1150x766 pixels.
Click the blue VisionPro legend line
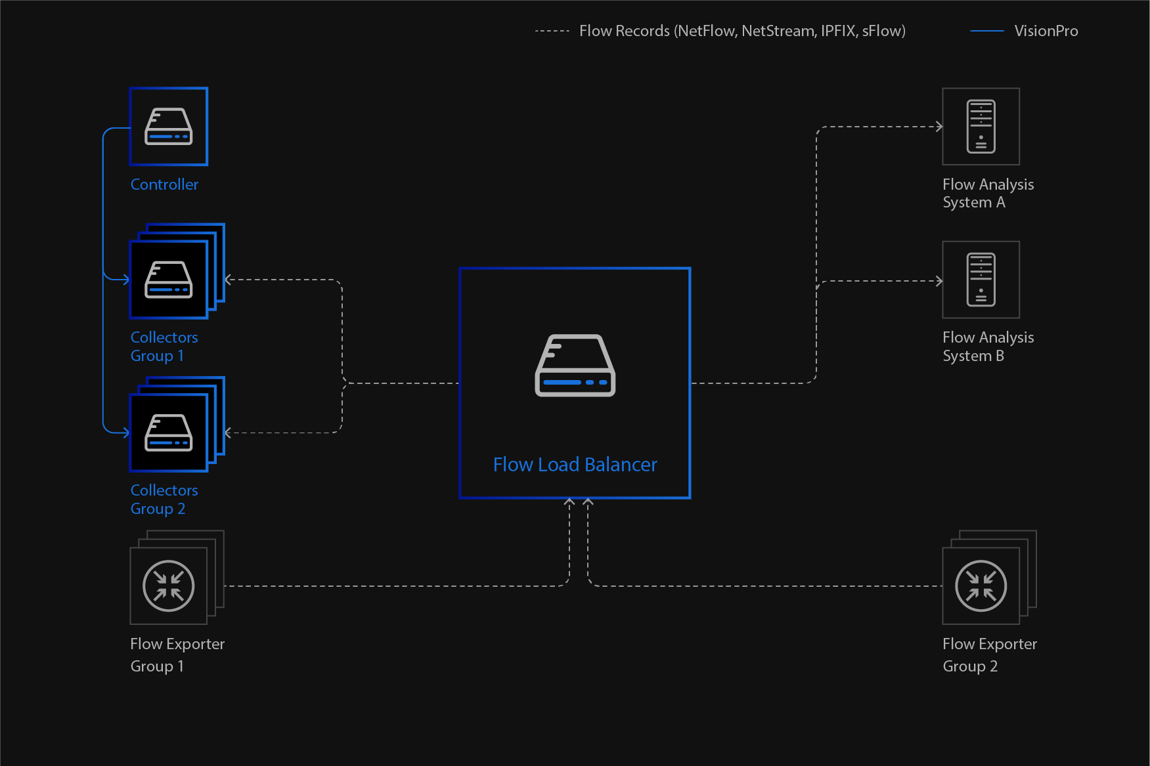tap(986, 31)
